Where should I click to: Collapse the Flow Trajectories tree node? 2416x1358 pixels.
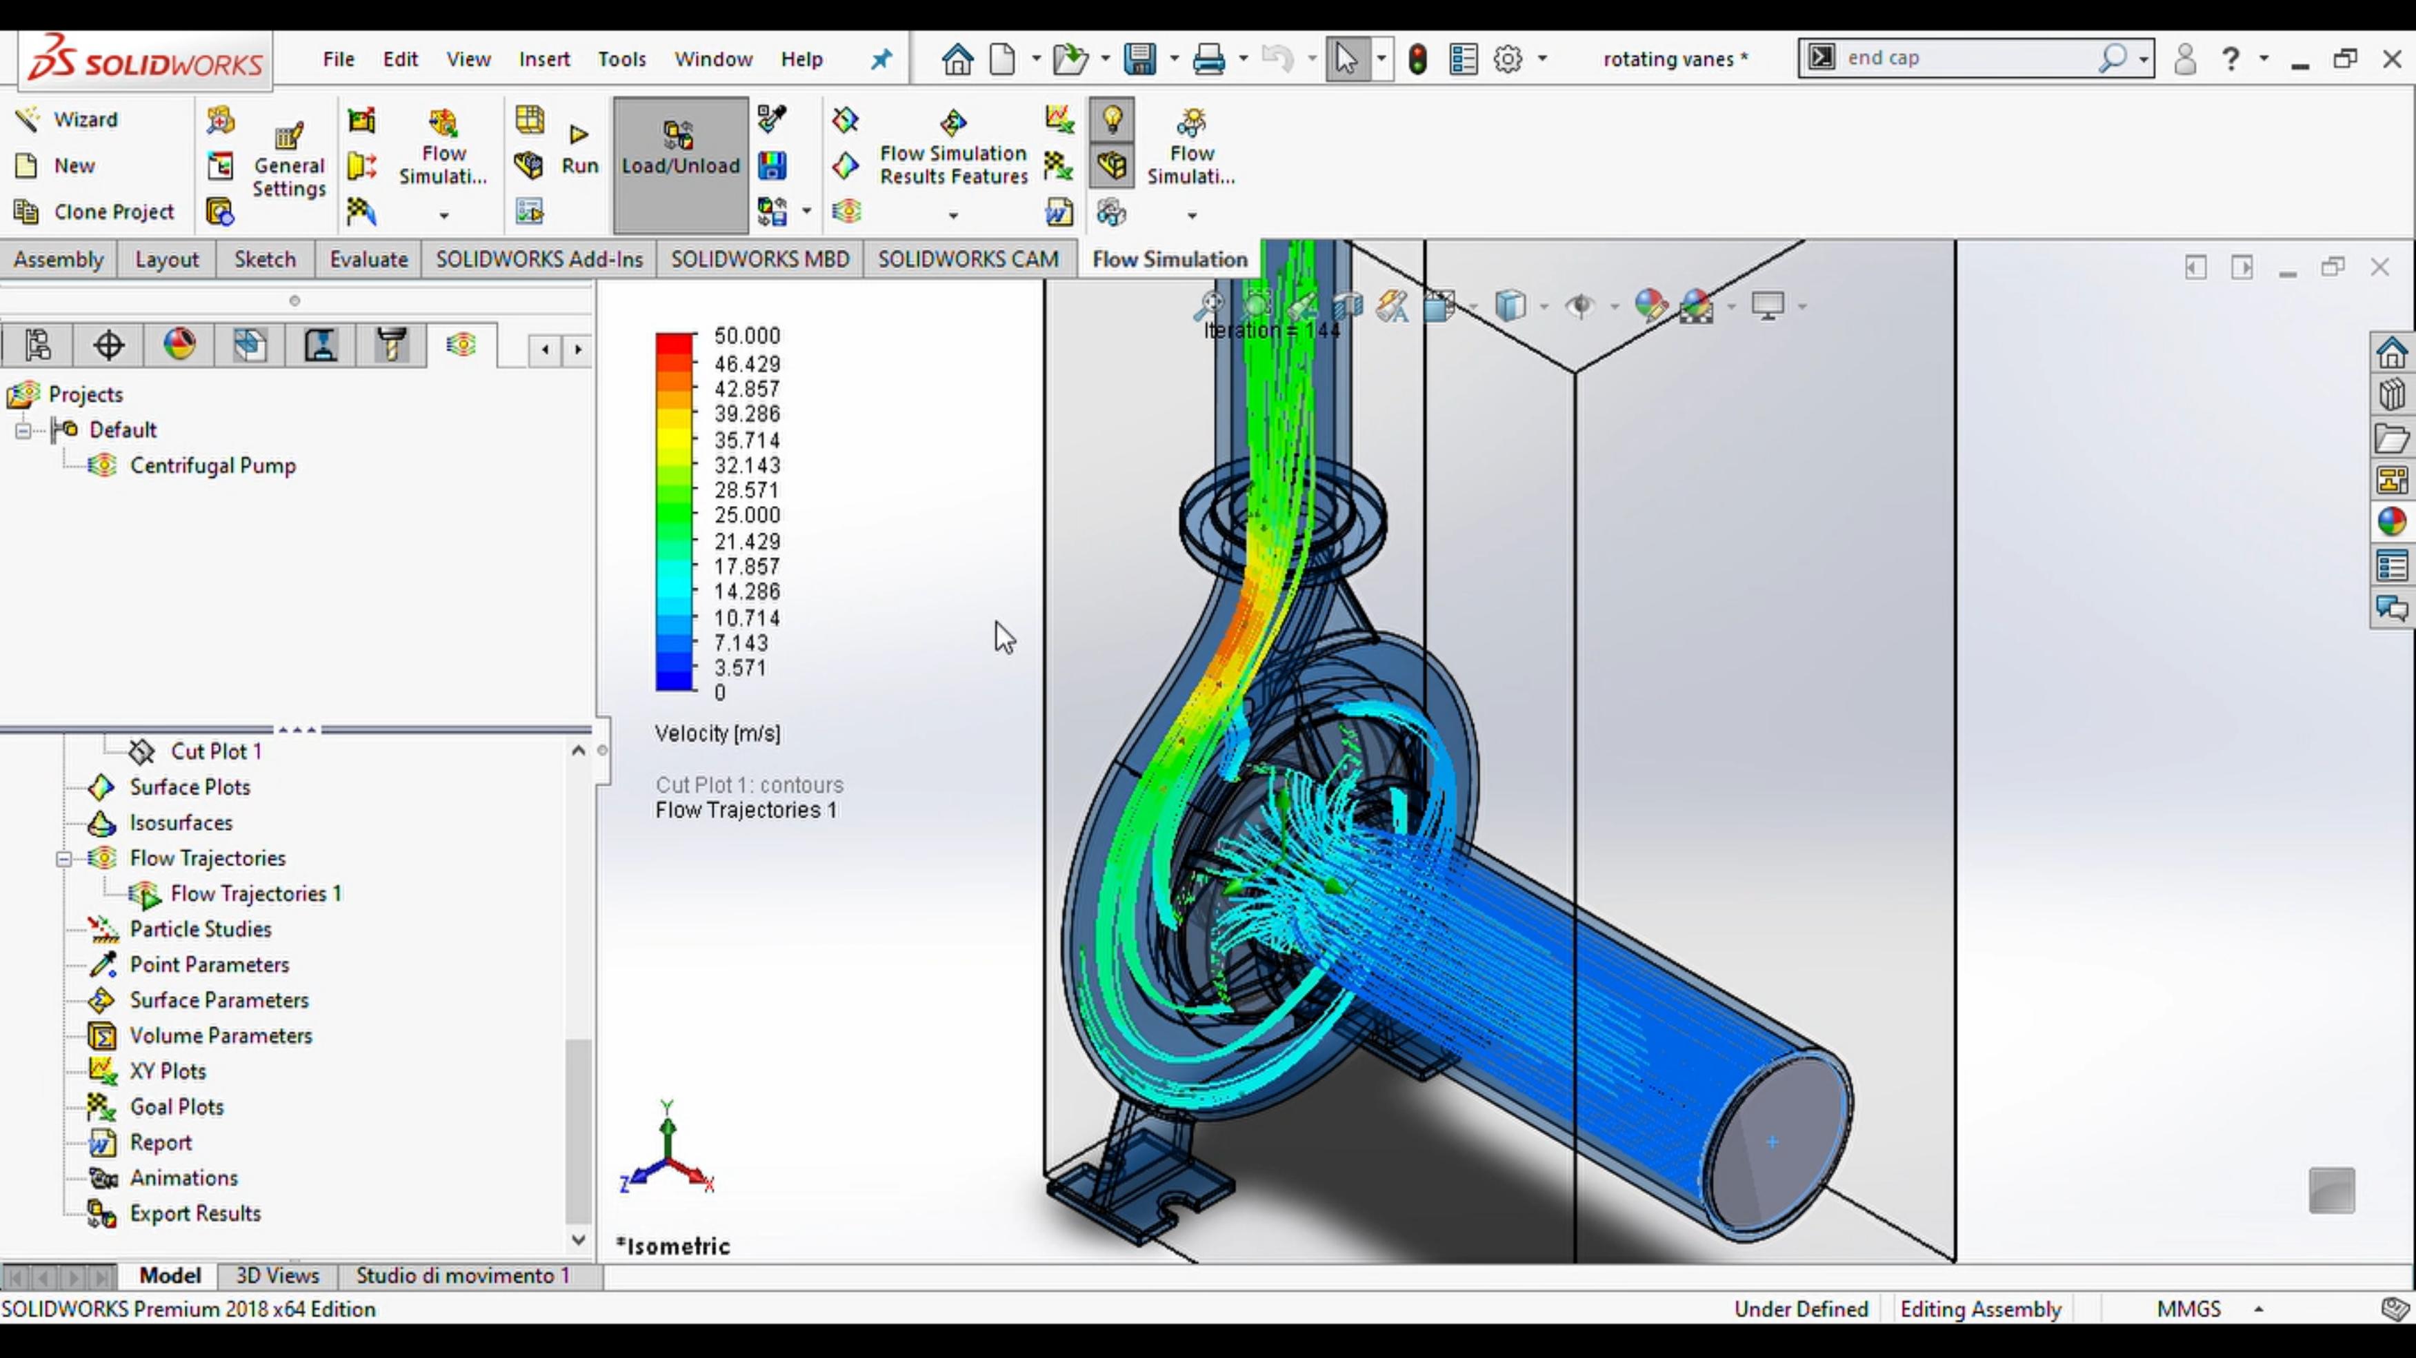tap(63, 858)
